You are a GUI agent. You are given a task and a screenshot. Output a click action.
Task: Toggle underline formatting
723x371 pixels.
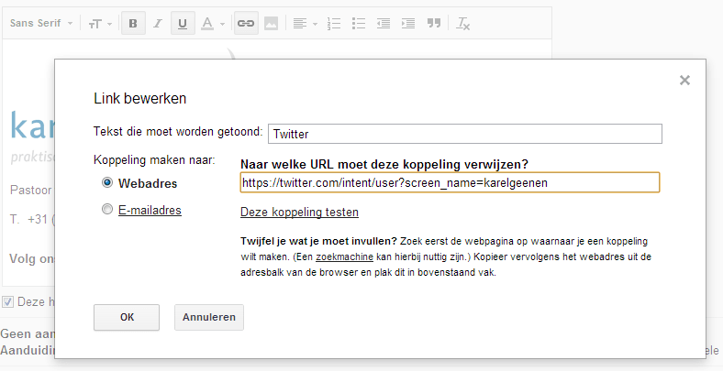(x=183, y=24)
